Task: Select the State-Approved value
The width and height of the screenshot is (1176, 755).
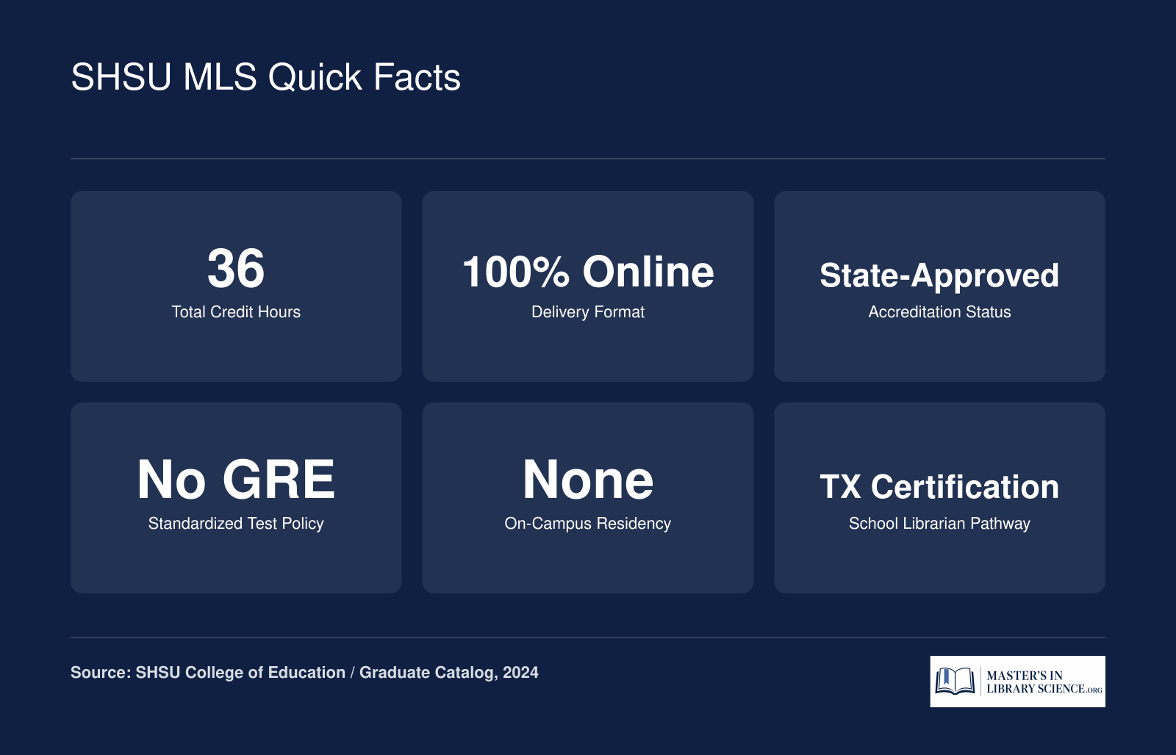Action: [939, 276]
